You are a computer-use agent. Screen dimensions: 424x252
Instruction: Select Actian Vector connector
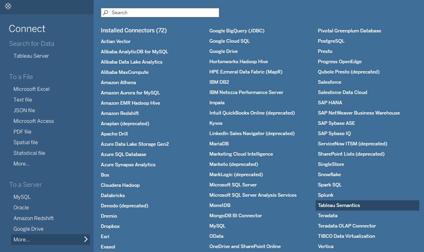coord(116,41)
